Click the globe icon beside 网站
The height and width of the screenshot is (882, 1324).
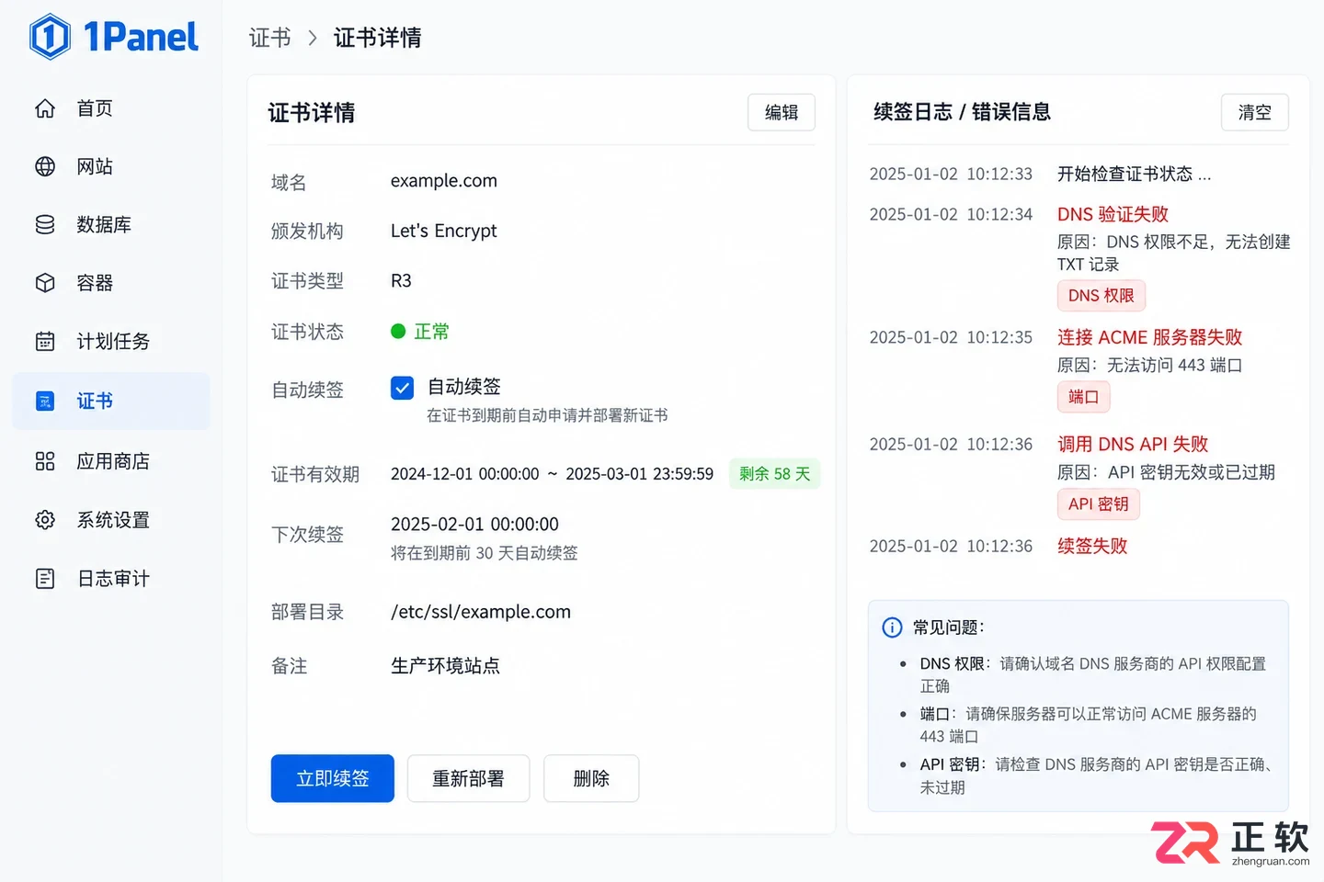[45, 166]
